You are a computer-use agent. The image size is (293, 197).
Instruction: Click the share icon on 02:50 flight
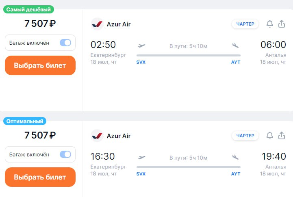282,24
